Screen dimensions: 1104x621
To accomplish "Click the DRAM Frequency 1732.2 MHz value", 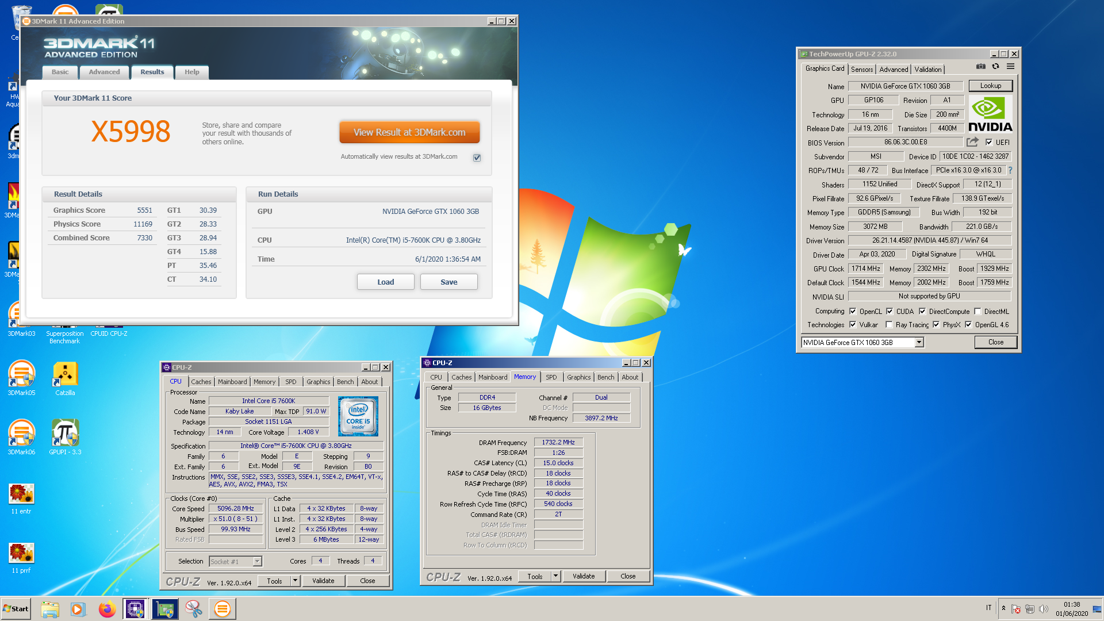I will pyautogui.click(x=558, y=442).
